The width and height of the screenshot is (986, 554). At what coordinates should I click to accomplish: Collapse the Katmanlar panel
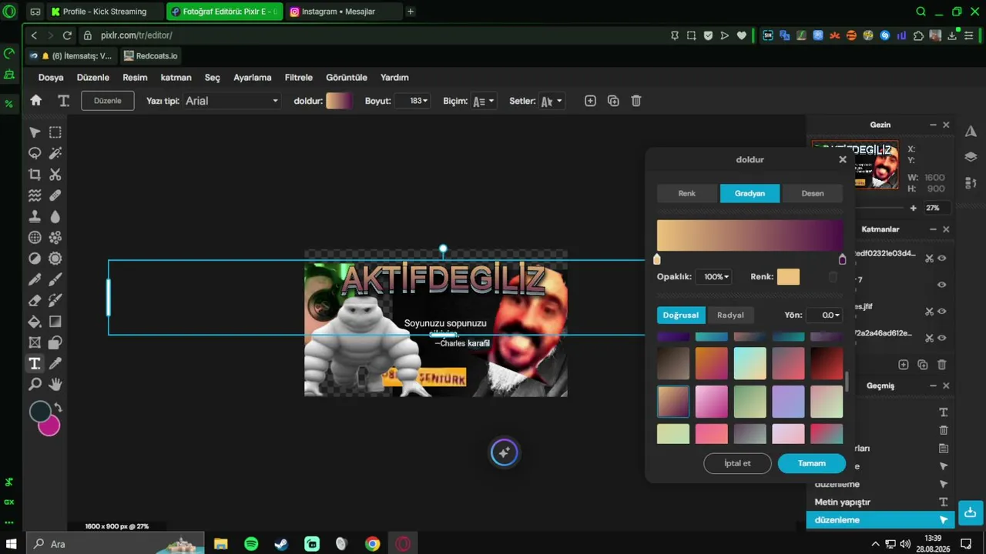coord(933,229)
